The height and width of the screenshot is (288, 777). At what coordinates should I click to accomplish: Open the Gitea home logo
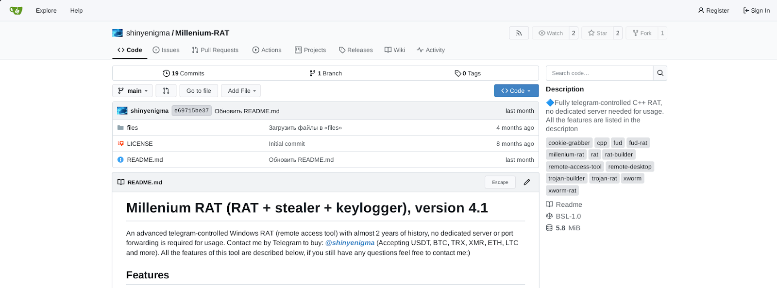coord(16,10)
